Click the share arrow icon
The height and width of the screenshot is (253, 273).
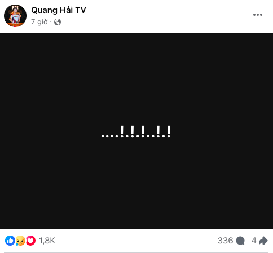263,241
